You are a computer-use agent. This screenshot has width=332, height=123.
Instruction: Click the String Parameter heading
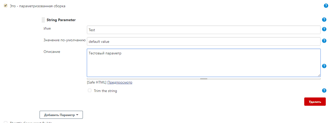click(x=61, y=20)
